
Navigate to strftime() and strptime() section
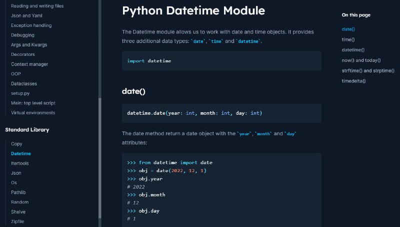click(x=368, y=70)
